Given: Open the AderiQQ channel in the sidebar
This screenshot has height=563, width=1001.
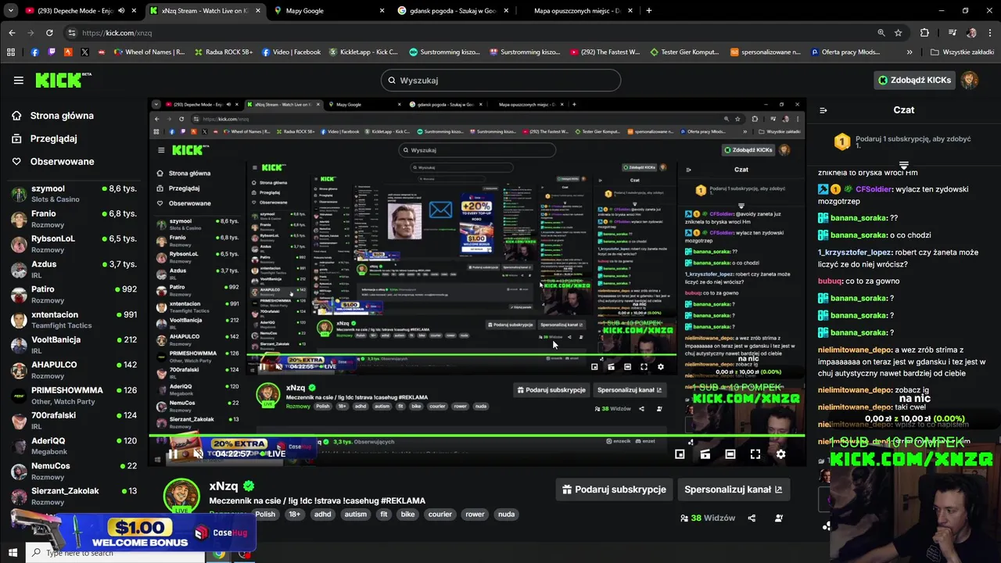Looking at the screenshot, I should pyautogui.click(x=74, y=446).
